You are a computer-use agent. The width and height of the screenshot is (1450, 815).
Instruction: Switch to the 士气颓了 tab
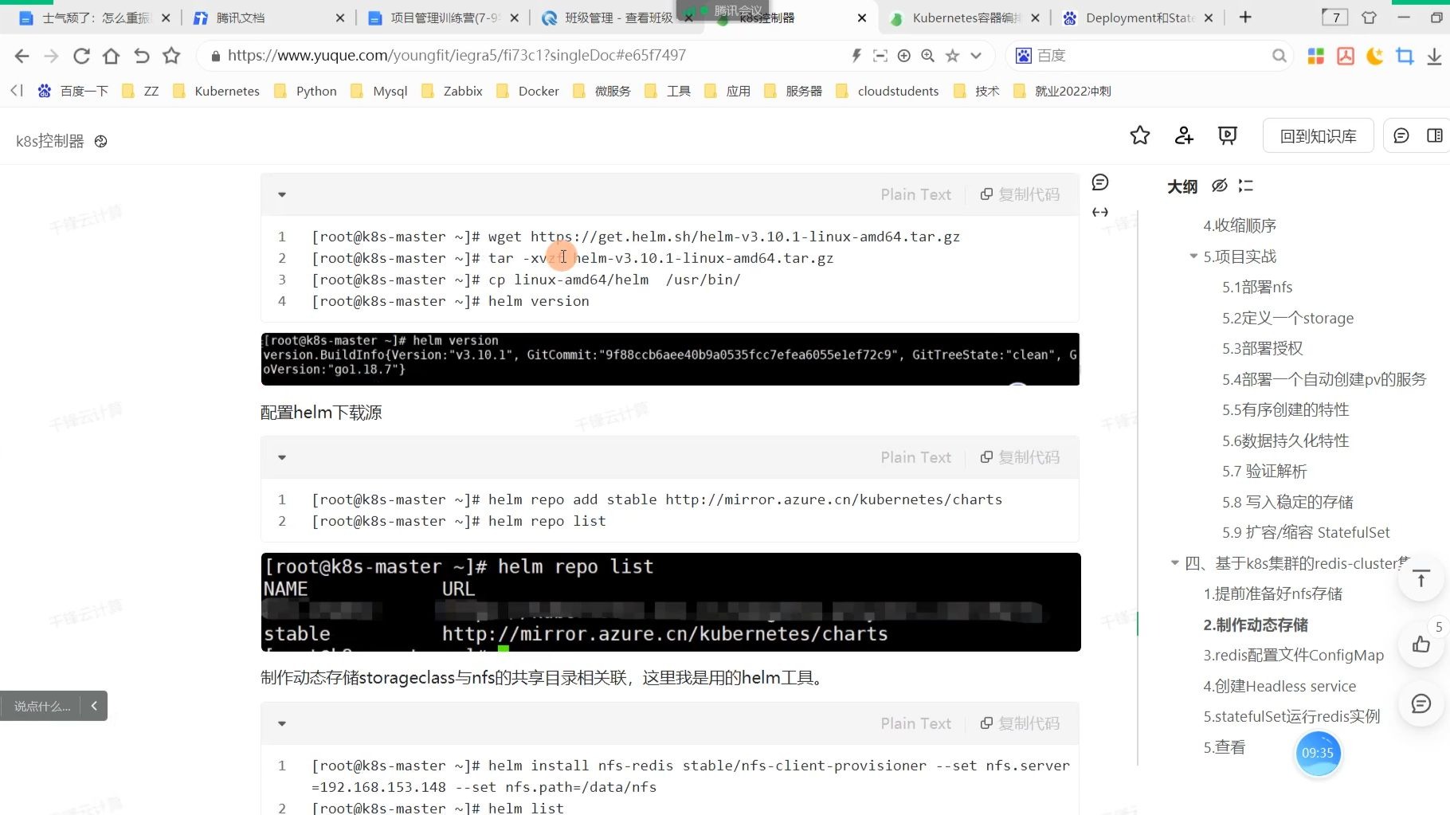point(94,18)
